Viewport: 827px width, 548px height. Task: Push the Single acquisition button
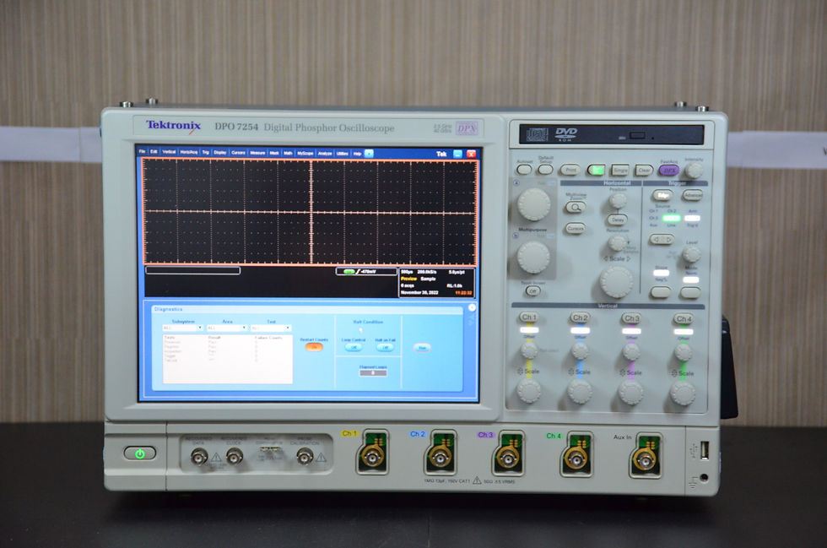click(620, 171)
